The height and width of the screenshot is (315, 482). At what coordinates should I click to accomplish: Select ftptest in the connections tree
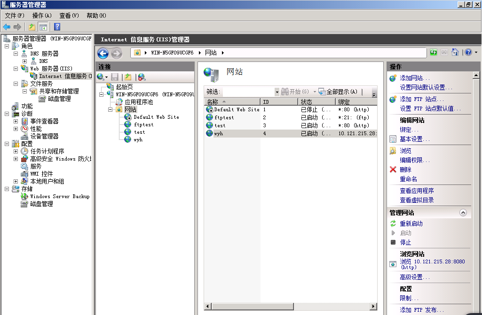click(143, 125)
